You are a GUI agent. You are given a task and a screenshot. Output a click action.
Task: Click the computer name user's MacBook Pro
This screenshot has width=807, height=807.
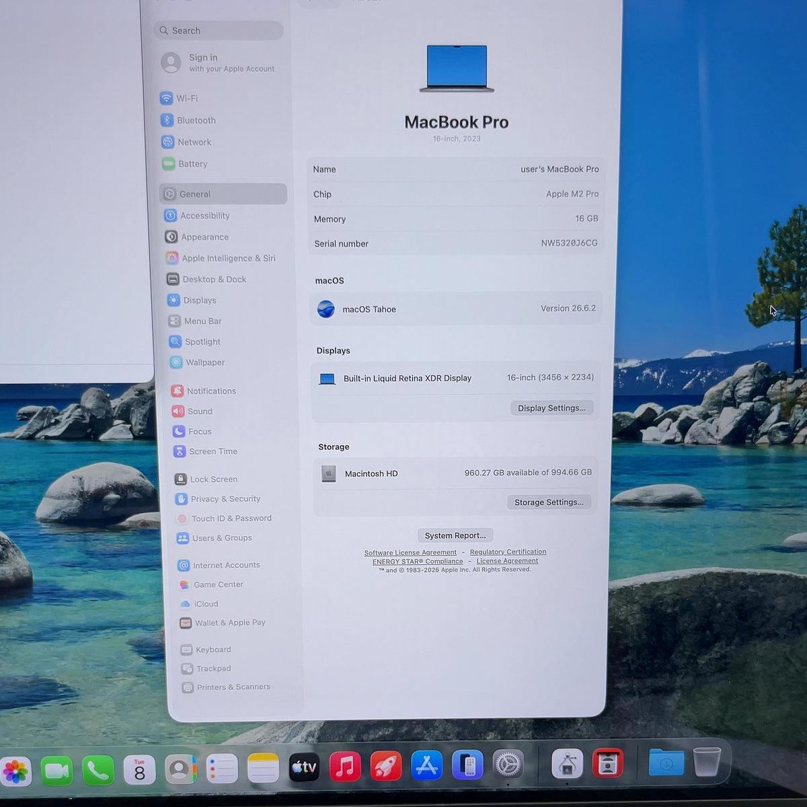(560, 169)
